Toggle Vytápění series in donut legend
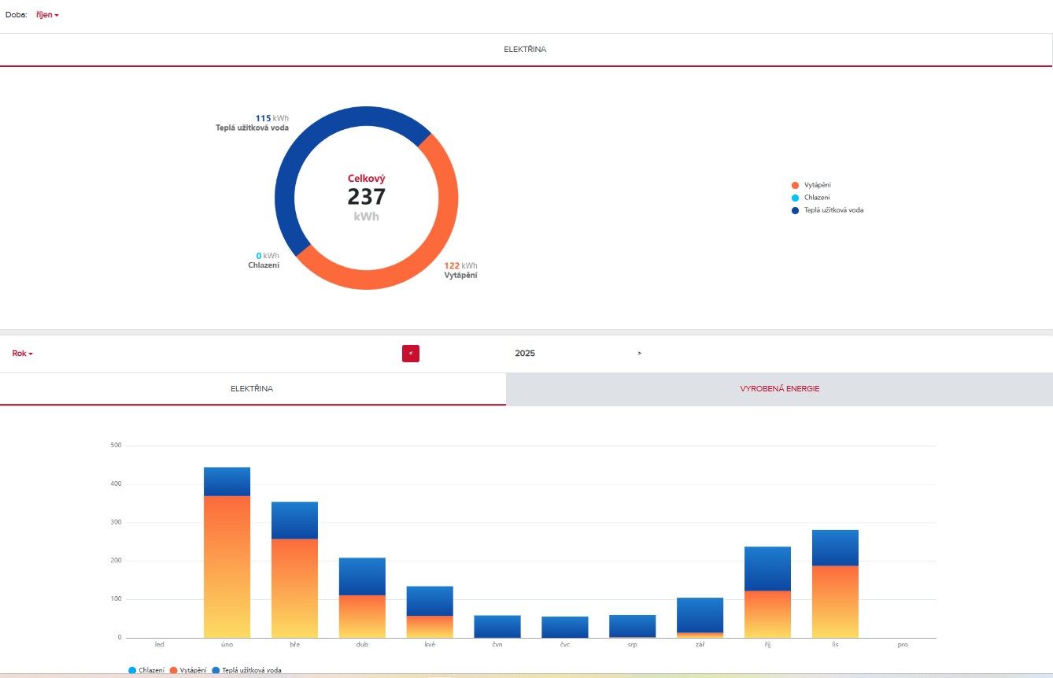The height and width of the screenshot is (678, 1053). [x=817, y=185]
